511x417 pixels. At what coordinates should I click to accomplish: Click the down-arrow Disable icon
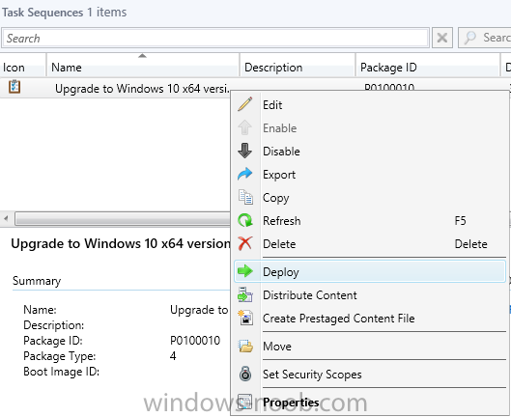point(245,151)
